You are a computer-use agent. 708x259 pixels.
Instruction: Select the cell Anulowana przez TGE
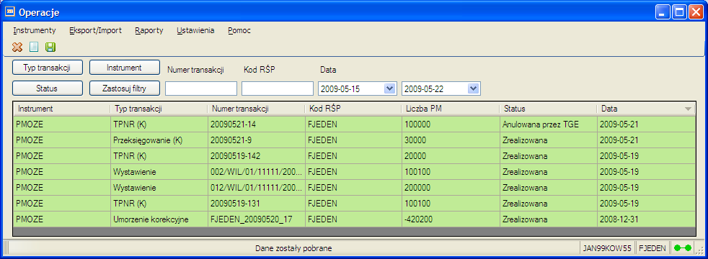tap(548, 124)
